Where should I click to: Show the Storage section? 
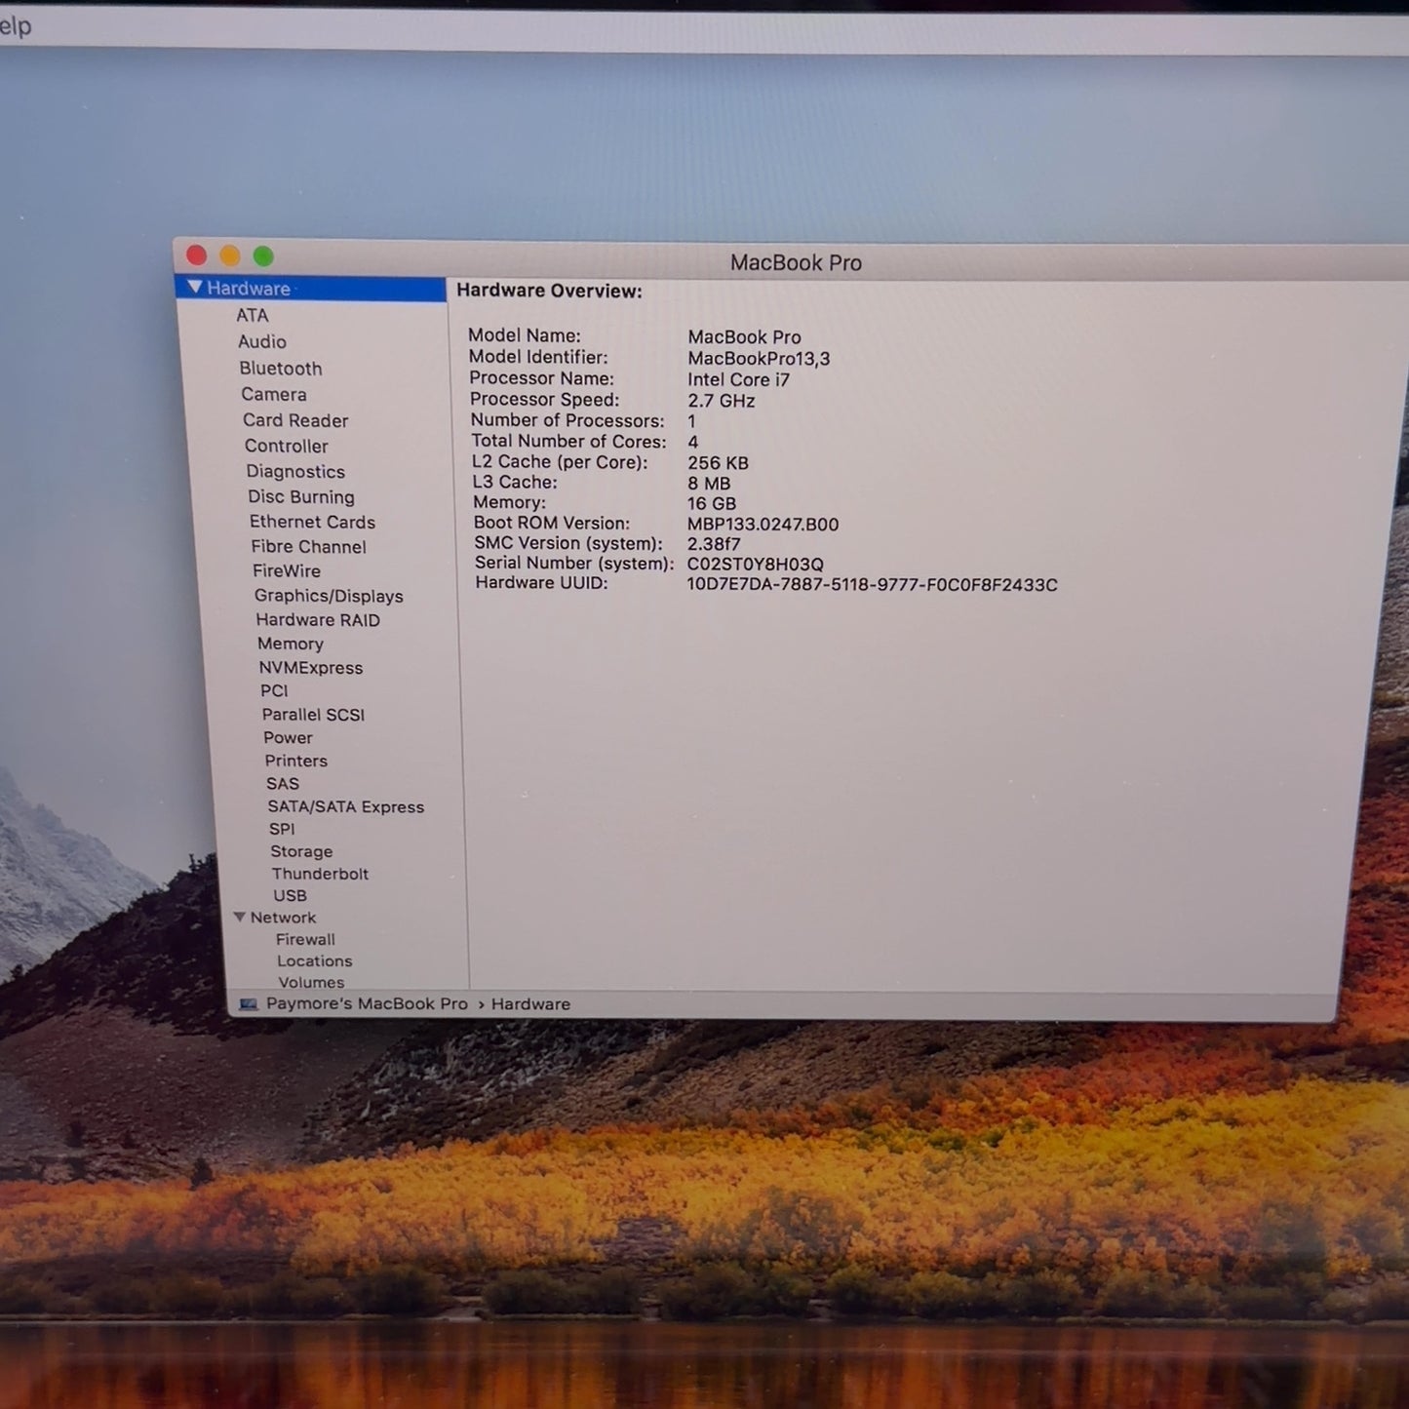click(x=301, y=851)
